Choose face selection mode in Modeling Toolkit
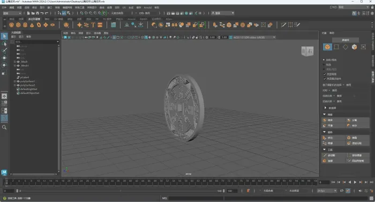The image size is (375, 202). (354, 47)
